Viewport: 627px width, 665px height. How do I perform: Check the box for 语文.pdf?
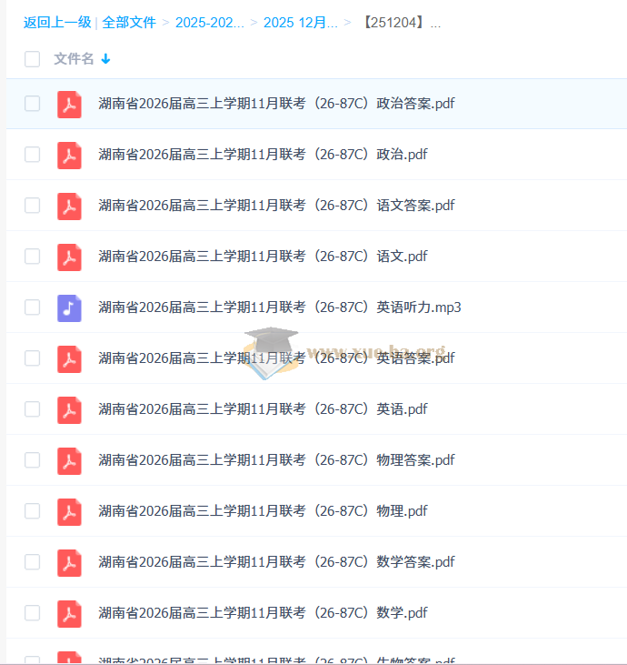click(x=33, y=257)
